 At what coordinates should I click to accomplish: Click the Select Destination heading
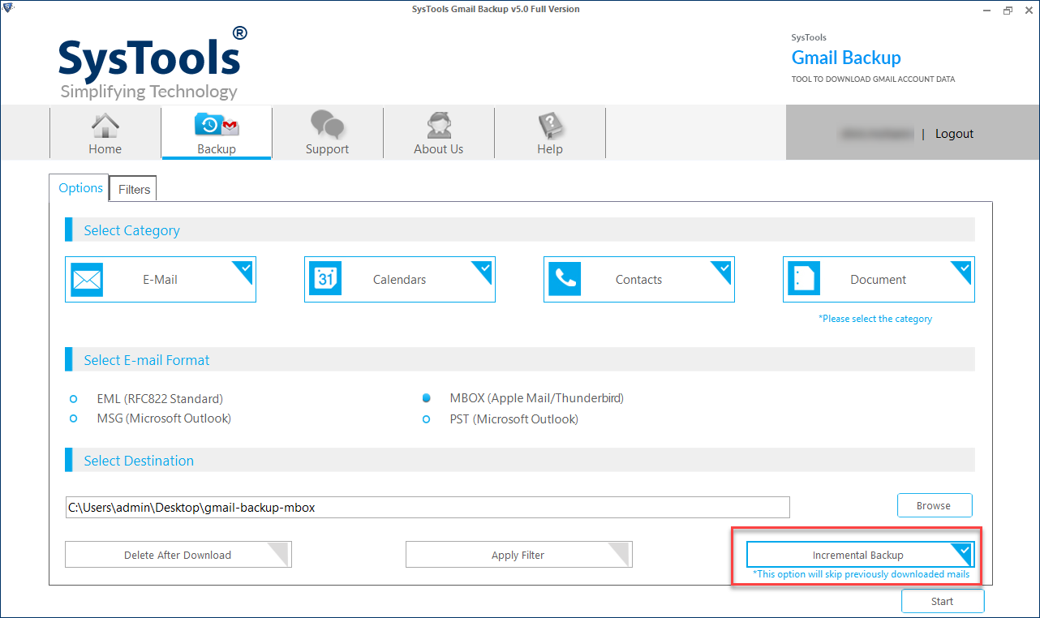(x=139, y=461)
